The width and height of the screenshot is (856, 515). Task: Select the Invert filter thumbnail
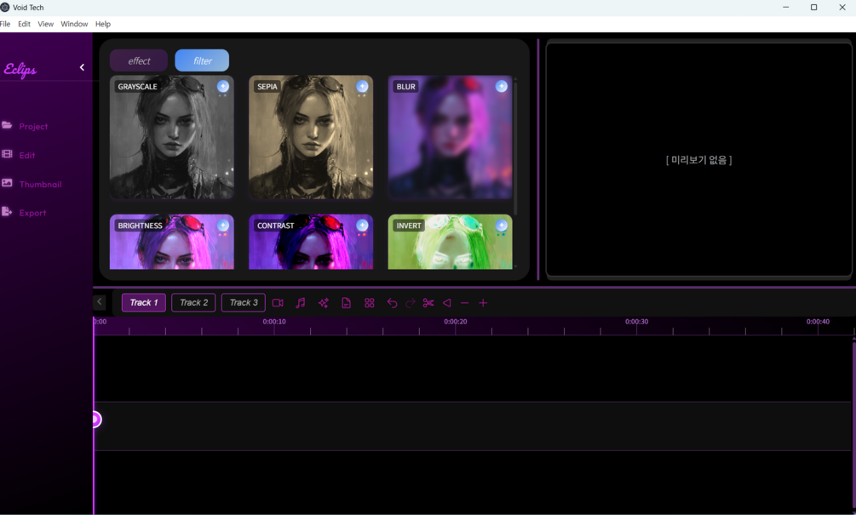pos(450,242)
